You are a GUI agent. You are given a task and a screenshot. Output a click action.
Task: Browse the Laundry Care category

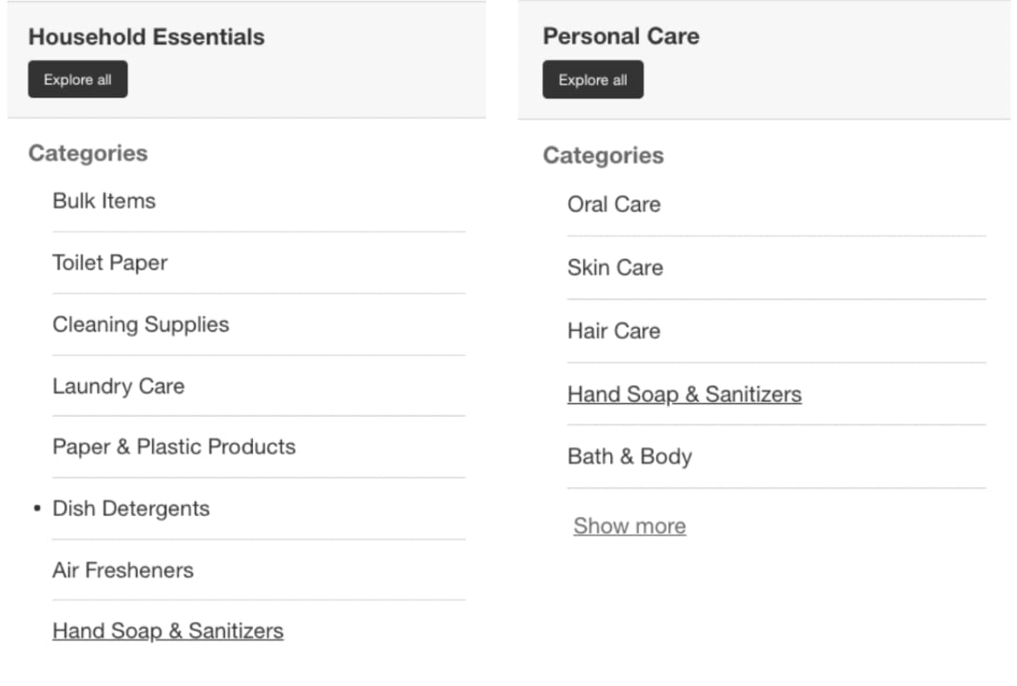[x=118, y=385]
